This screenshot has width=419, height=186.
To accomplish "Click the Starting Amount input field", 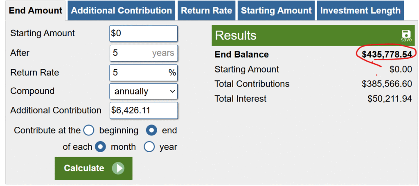I will pos(143,33).
